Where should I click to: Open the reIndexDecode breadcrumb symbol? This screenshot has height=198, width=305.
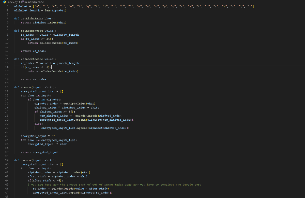coord(34,2)
